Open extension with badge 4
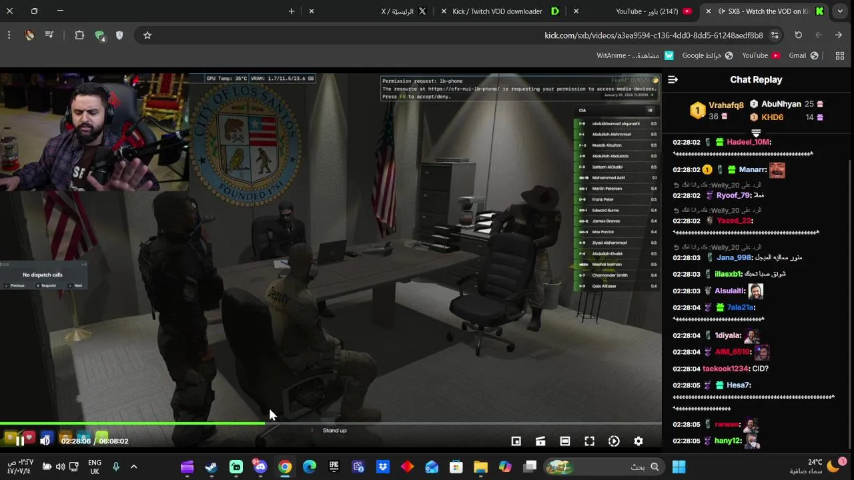This screenshot has height=480, width=854. [100, 36]
